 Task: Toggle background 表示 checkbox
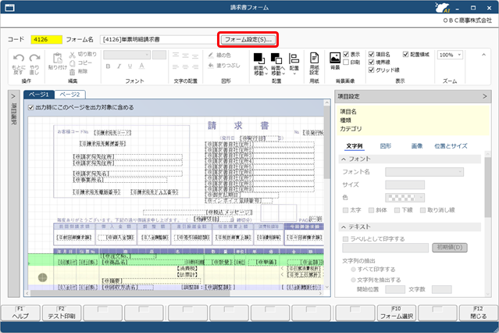[346, 54]
